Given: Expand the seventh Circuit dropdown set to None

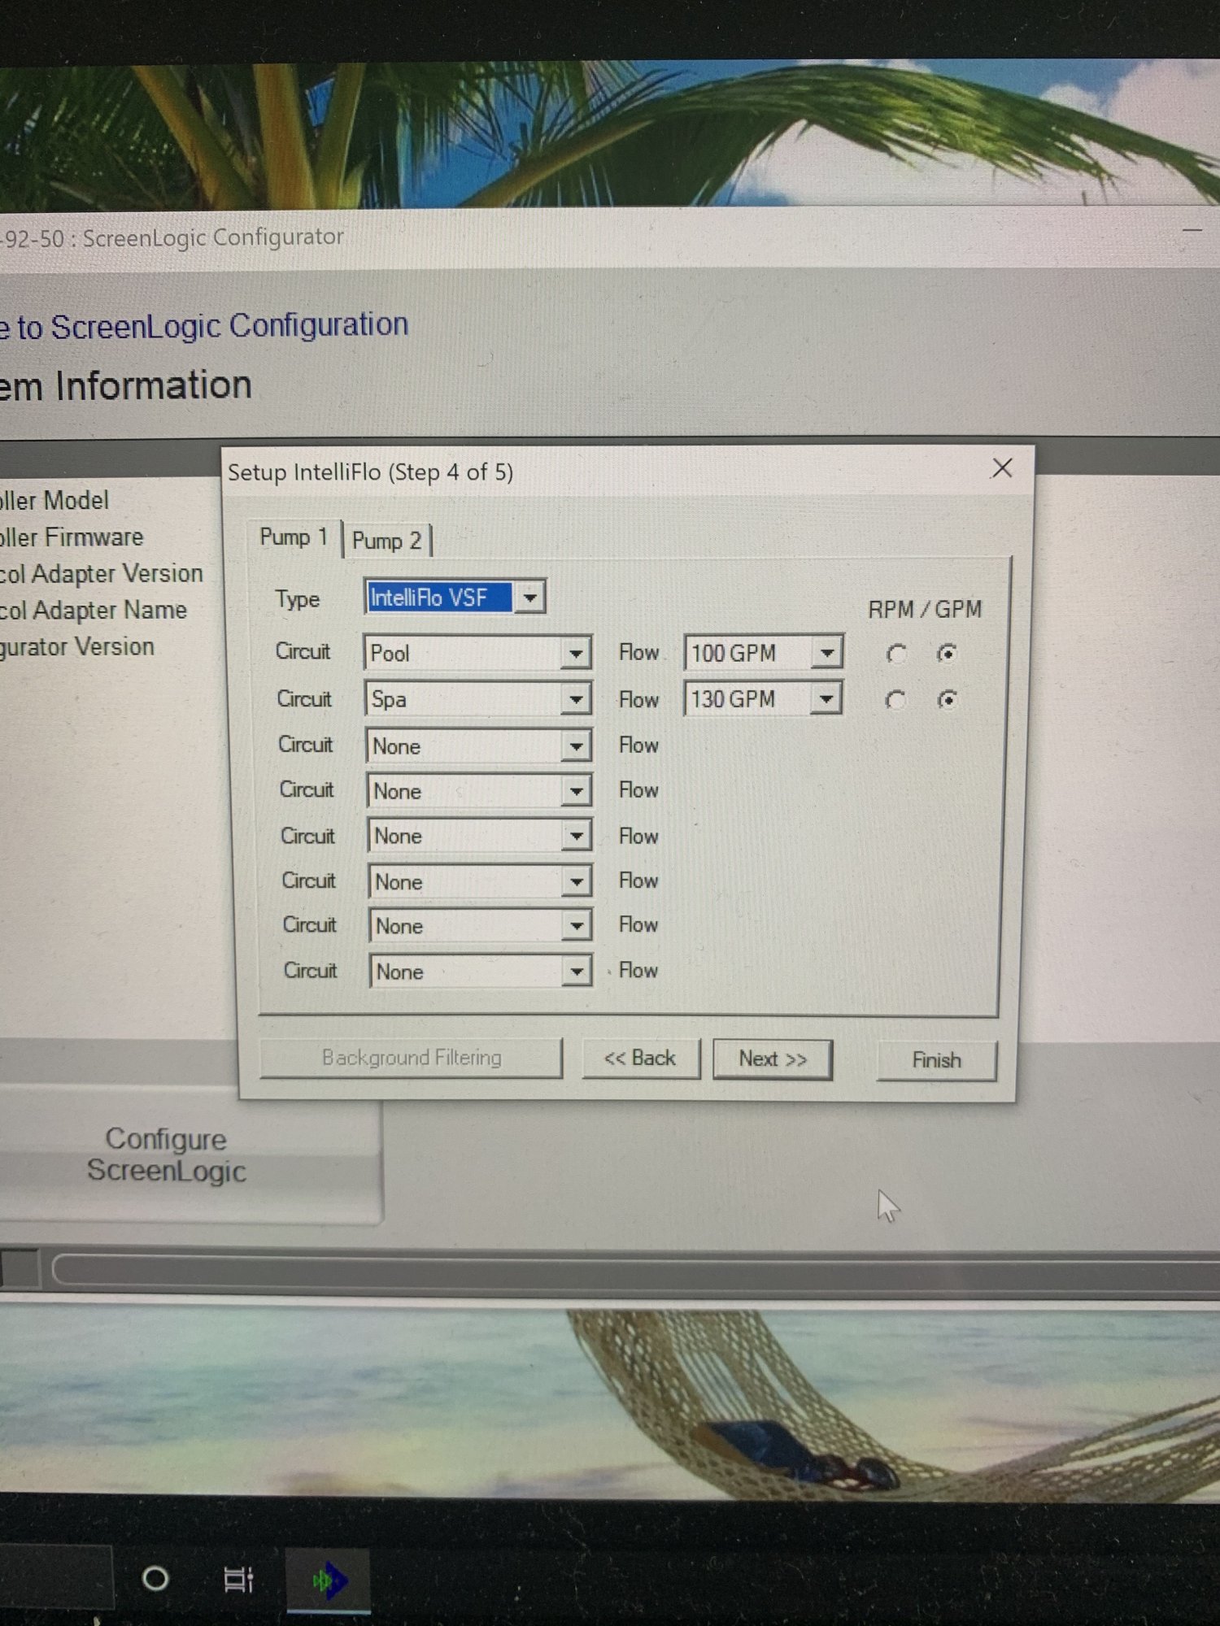Looking at the screenshot, I should coord(480,925).
